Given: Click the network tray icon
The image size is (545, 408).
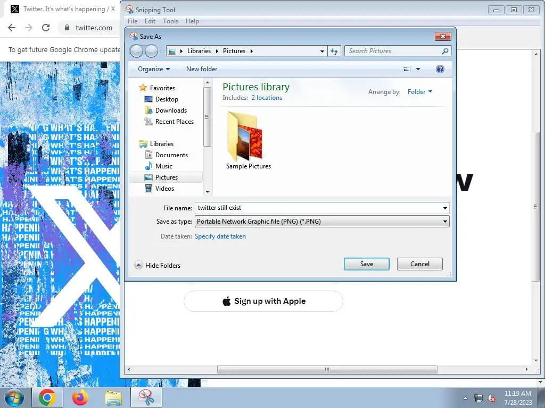Looking at the screenshot, I should [478, 398].
